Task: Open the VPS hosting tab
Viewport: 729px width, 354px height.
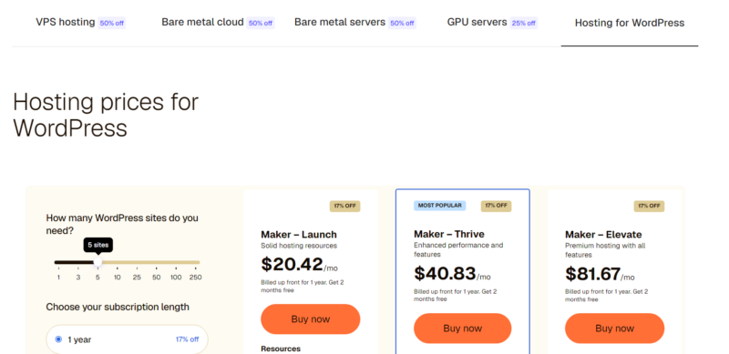Action: tap(65, 23)
